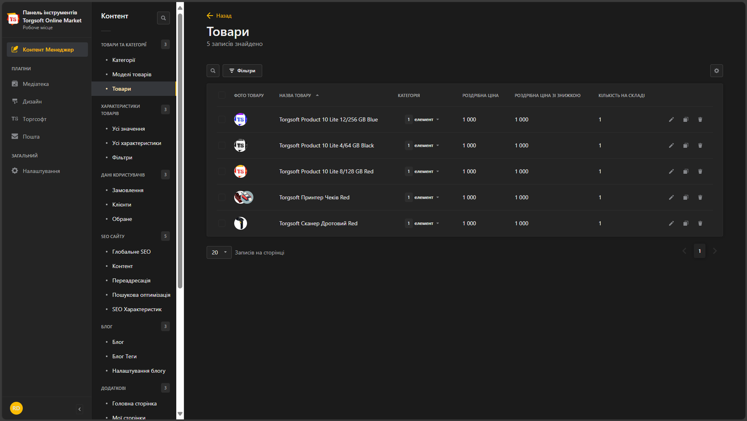Click page number 1 in pagination

(x=699, y=251)
